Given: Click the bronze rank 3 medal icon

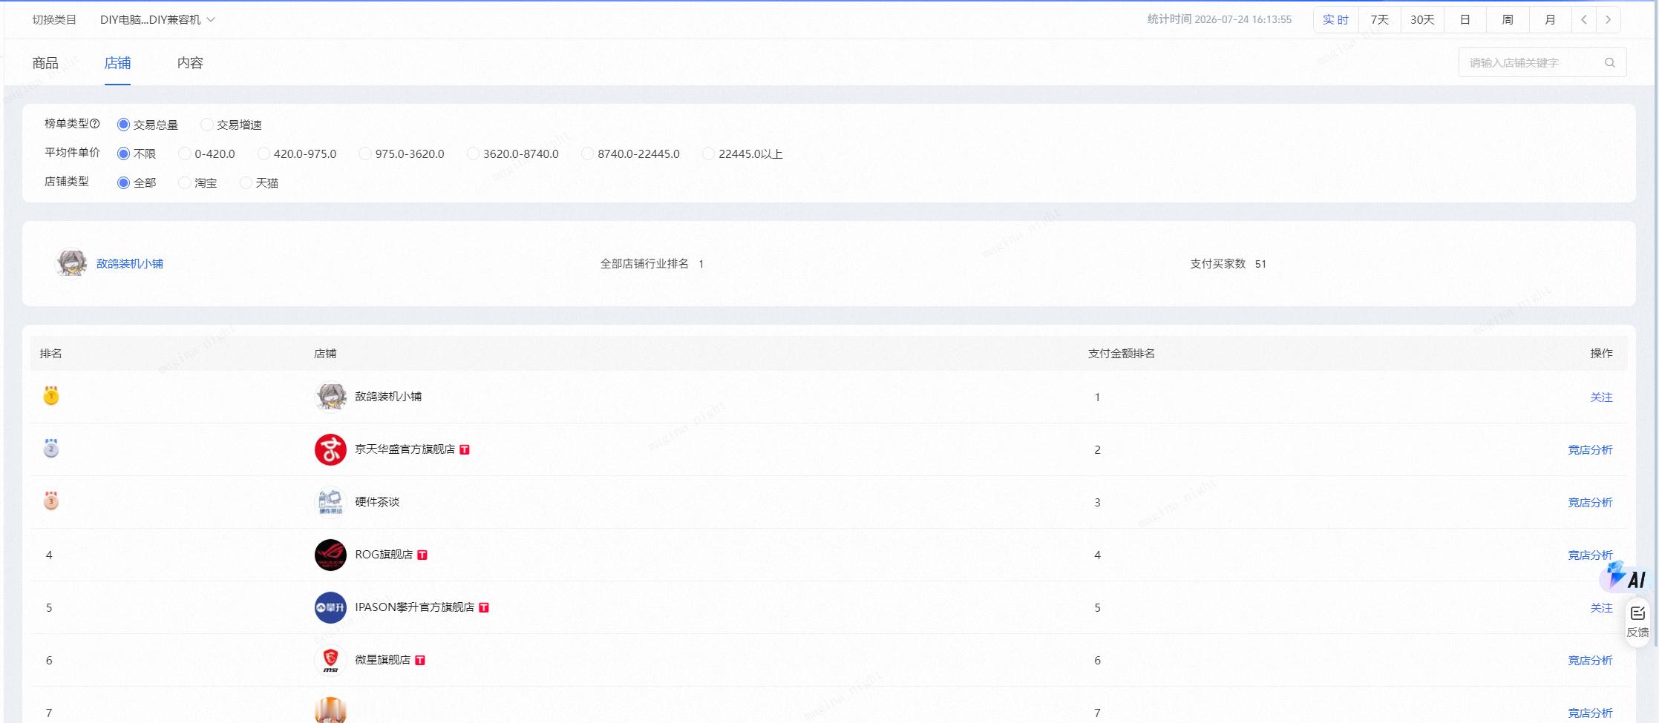Looking at the screenshot, I should coord(51,501).
